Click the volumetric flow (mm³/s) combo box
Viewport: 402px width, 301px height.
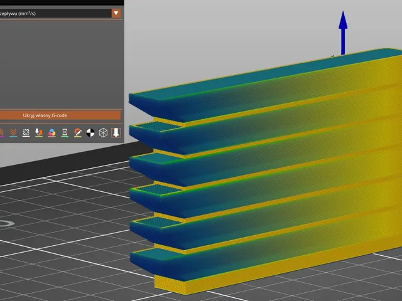point(60,13)
